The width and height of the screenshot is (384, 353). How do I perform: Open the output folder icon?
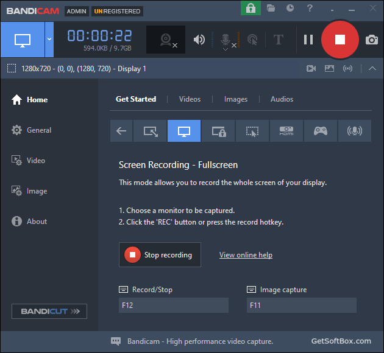[x=271, y=9]
